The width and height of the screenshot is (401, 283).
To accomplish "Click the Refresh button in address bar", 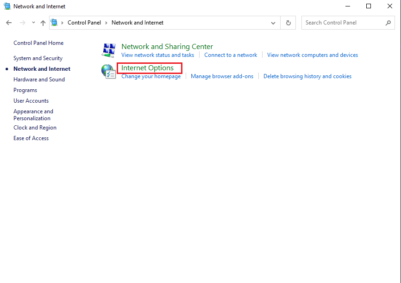I will pyautogui.click(x=288, y=23).
